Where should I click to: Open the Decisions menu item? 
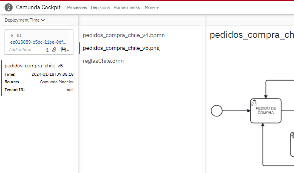coord(100,7)
